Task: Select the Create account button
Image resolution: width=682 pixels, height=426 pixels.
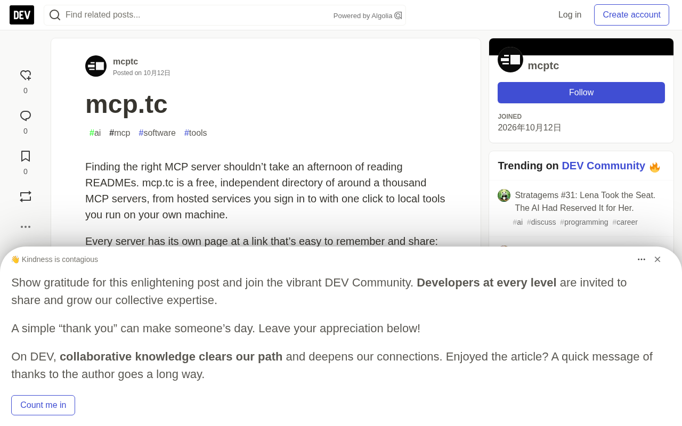Action: pyautogui.click(x=631, y=15)
